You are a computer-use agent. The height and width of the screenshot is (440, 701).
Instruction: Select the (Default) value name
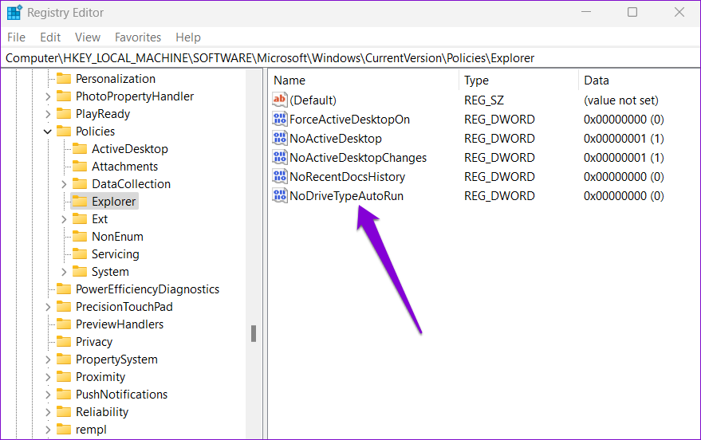(313, 100)
